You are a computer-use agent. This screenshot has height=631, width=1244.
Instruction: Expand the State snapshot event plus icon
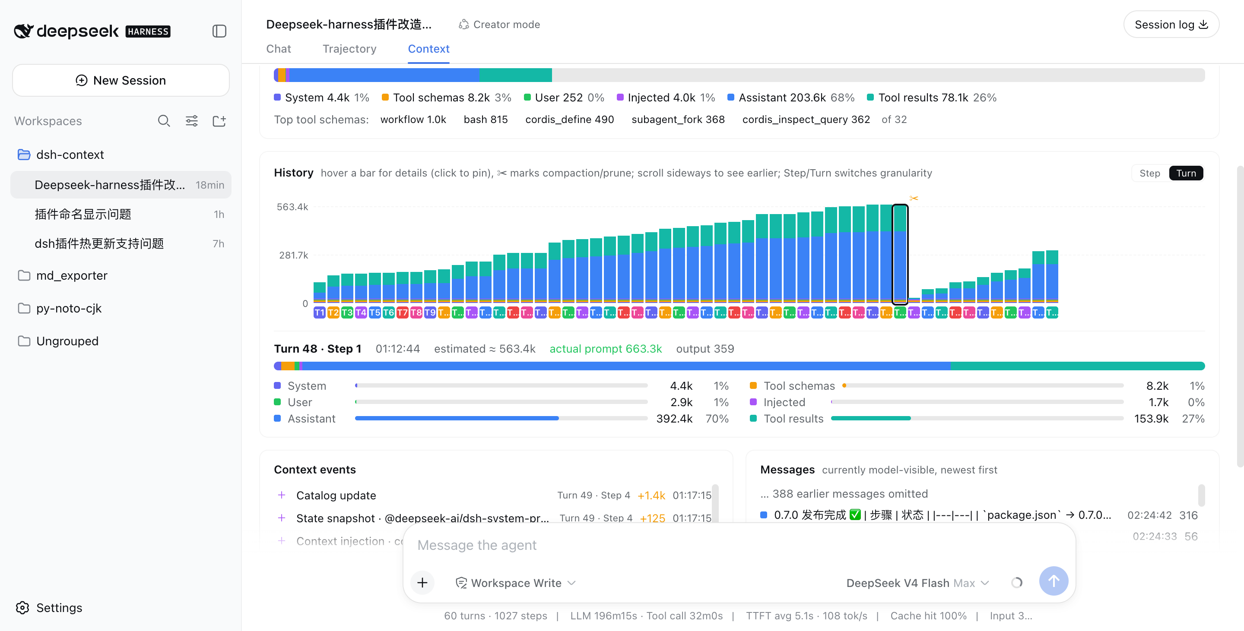tap(282, 517)
